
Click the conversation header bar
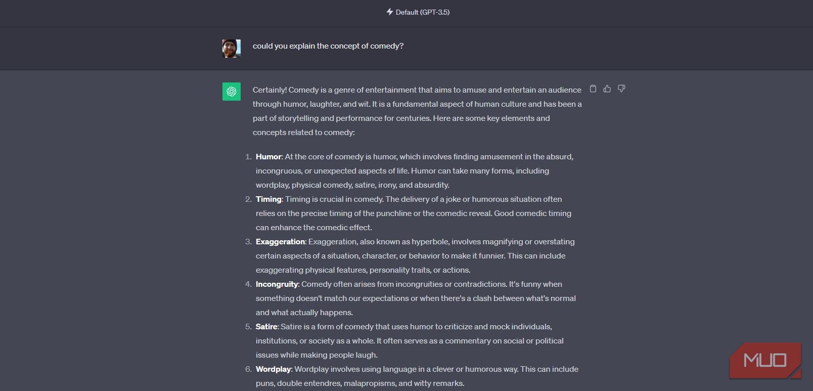point(406,12)
